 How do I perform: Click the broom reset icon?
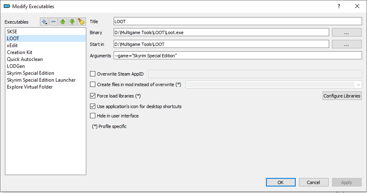(x=81, y=22)
